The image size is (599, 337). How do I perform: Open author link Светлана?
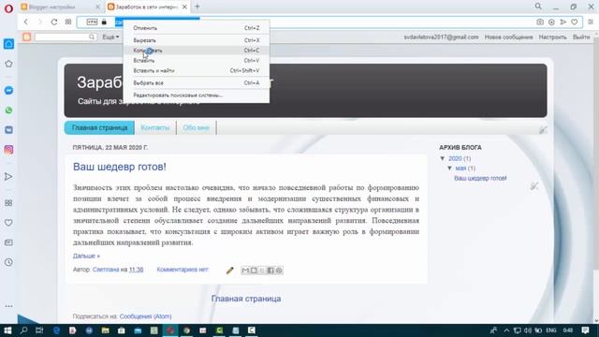106,270
